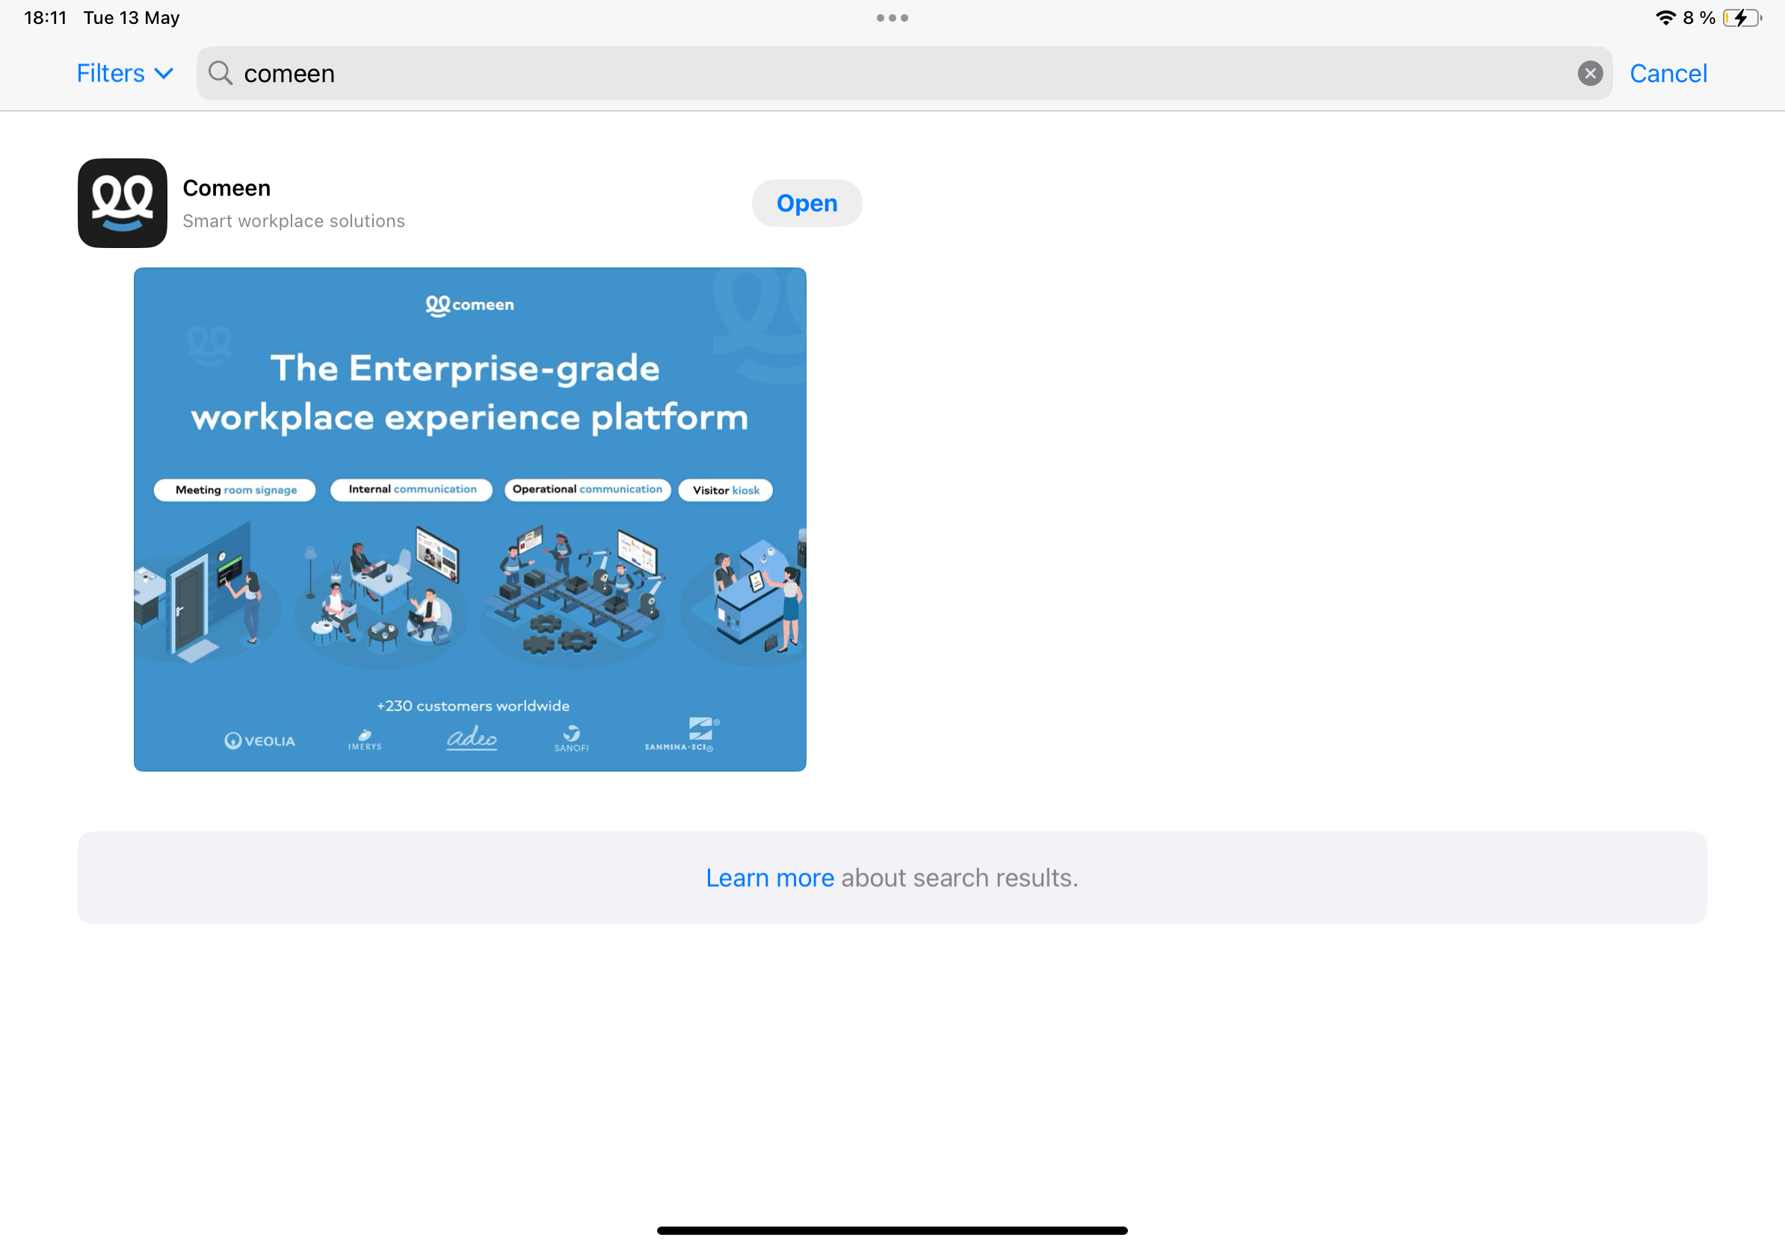Open the Filters dropdown
Screen dimensions: 1785x1246
[124, 73]
